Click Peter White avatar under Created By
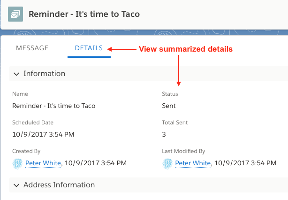Screen dimensions: 288x200 [17, 163]
